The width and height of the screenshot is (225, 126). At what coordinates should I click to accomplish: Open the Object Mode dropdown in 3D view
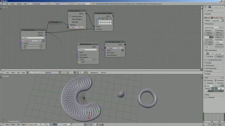34,125
